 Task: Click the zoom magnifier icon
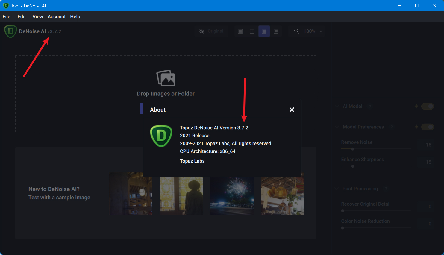pyautogui.click(x=296, y=31)
